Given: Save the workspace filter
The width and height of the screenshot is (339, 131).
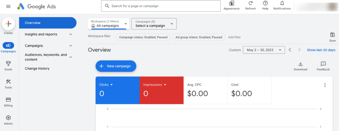Looking at the screenshot, I should tap(332, 37).
